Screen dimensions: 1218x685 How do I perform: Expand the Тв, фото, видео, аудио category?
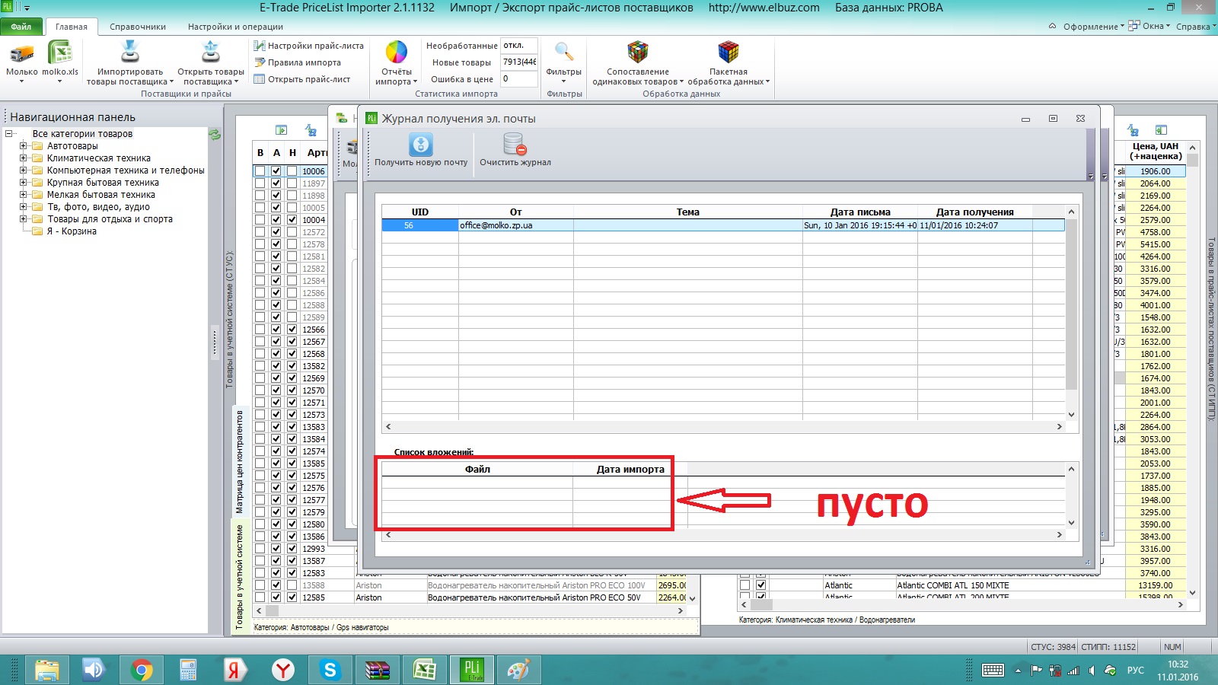click(24, 207)
